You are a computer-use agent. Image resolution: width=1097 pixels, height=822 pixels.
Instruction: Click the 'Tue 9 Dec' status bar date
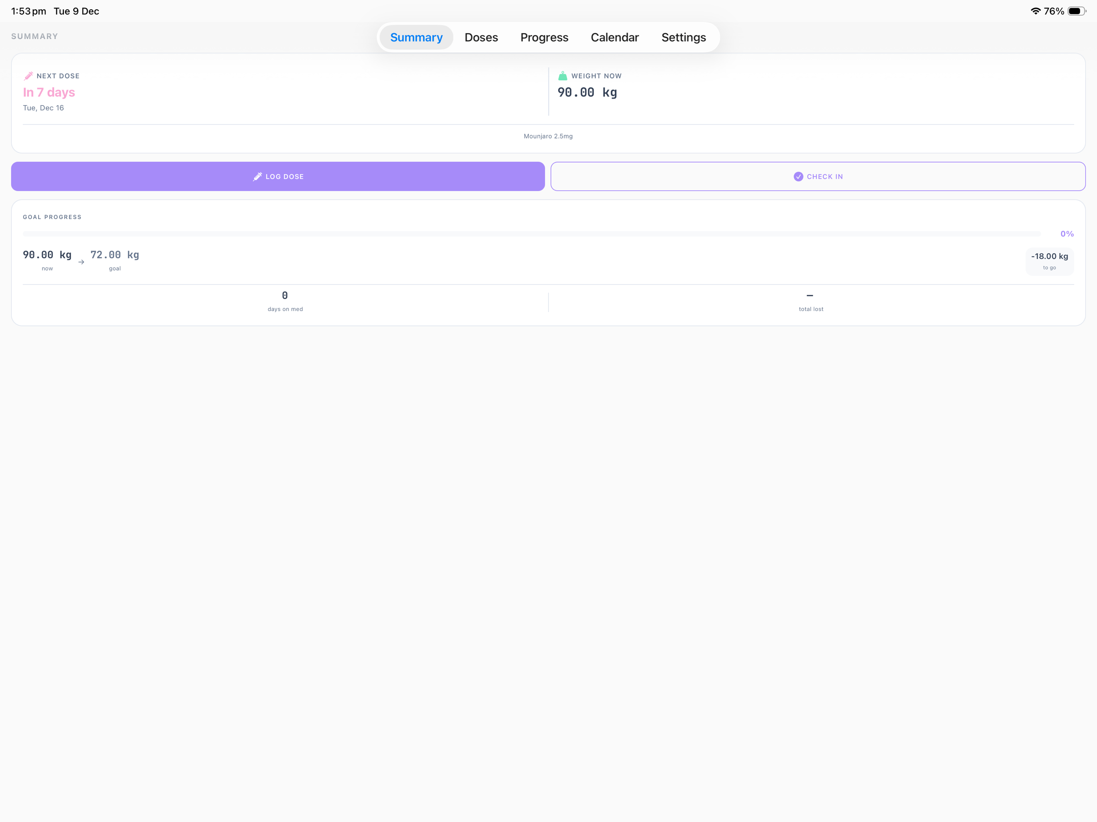[x=76, y=11]
